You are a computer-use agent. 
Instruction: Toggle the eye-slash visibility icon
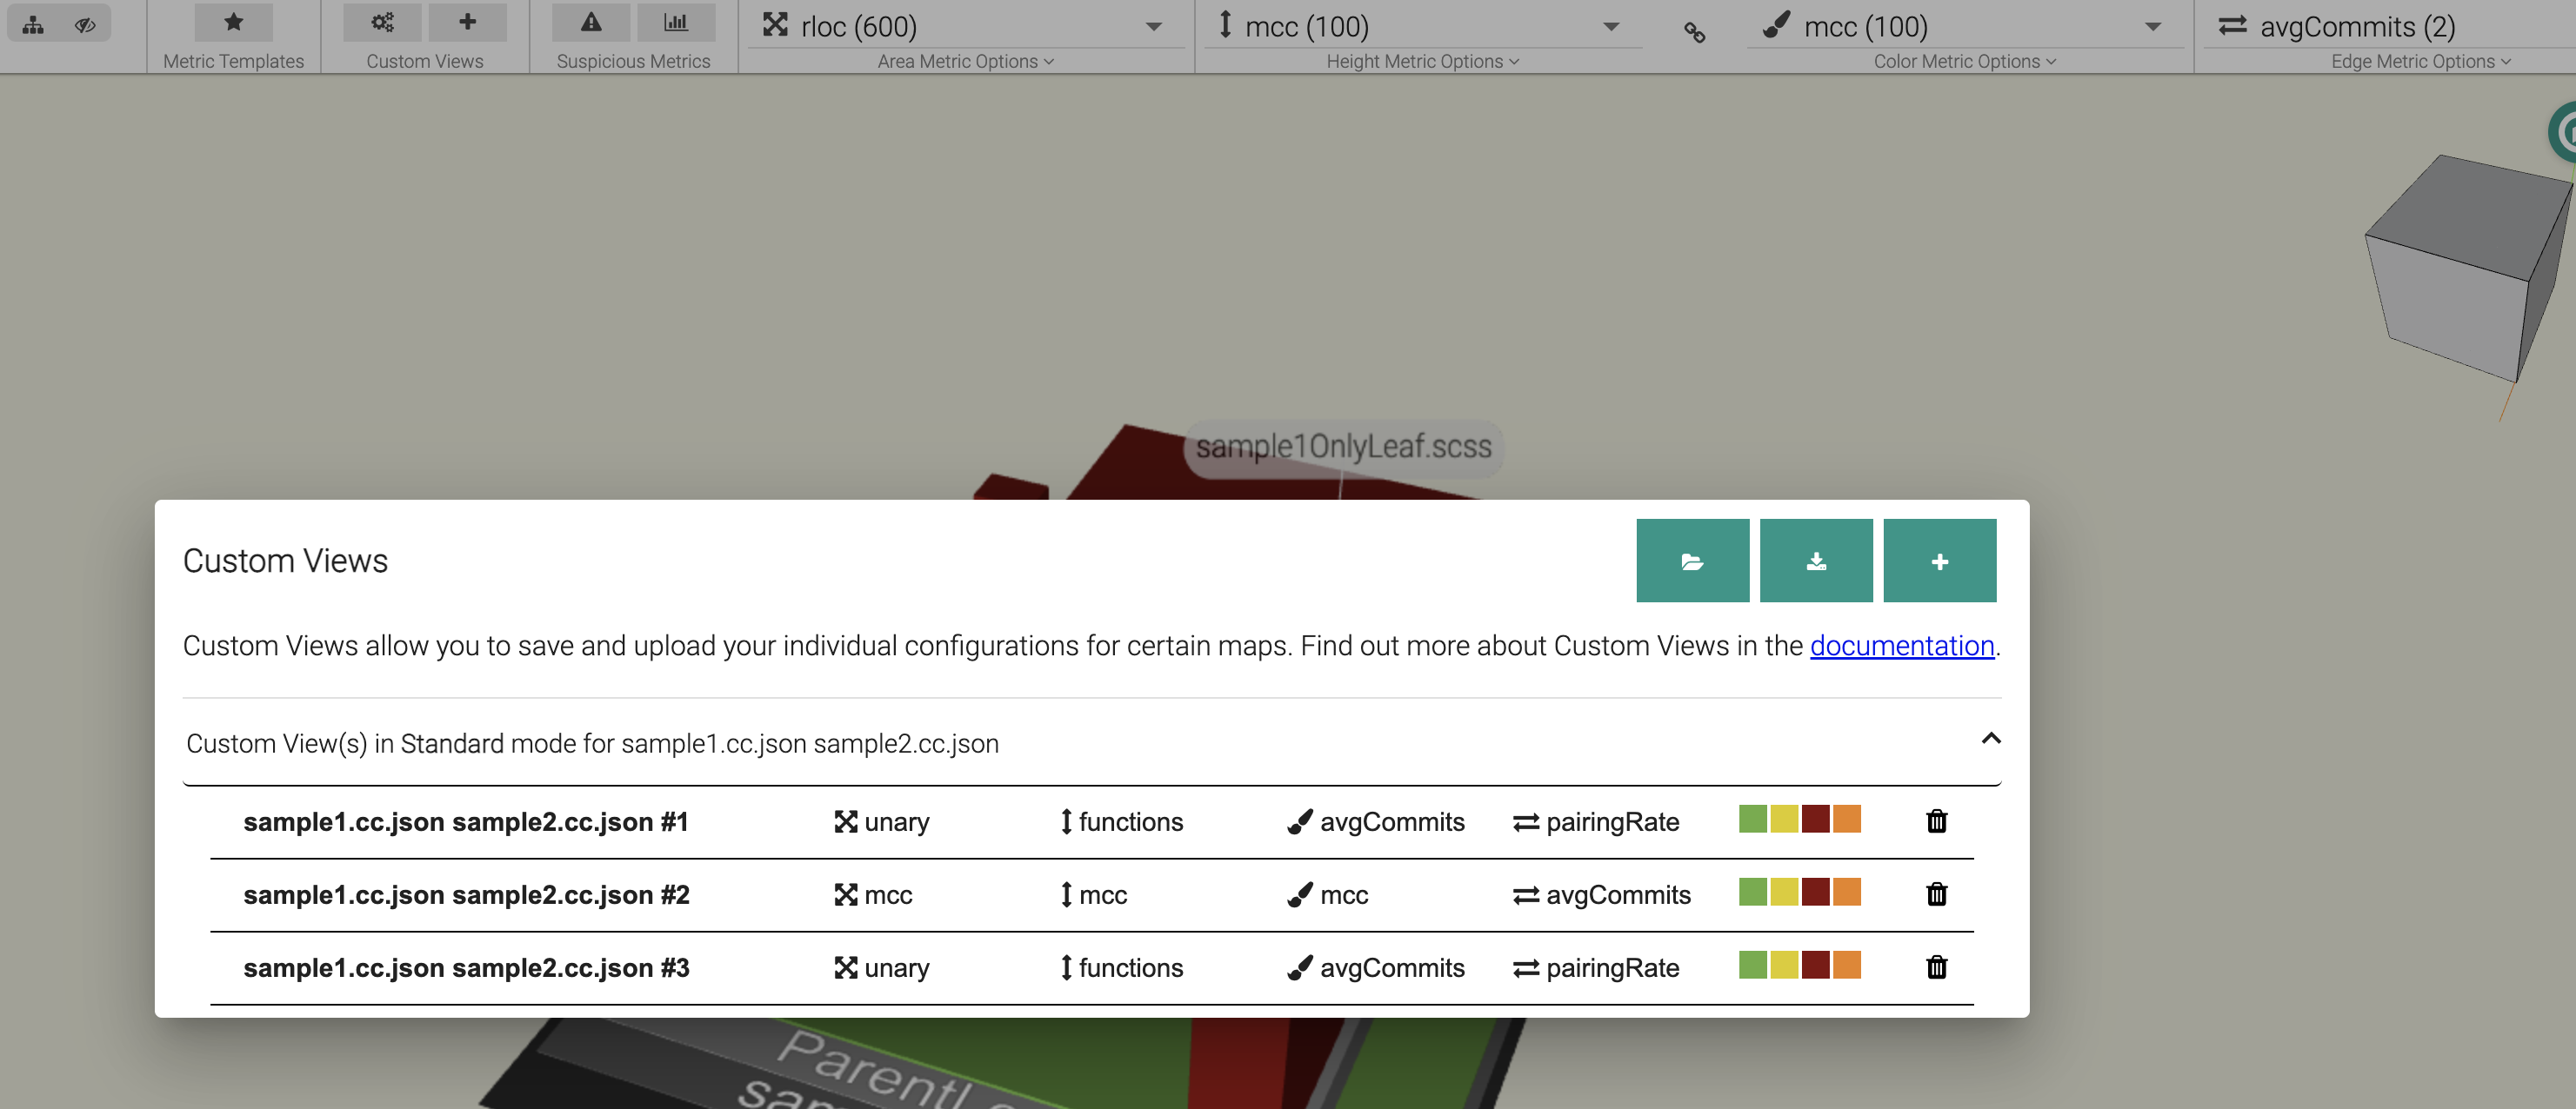(85, 25)
